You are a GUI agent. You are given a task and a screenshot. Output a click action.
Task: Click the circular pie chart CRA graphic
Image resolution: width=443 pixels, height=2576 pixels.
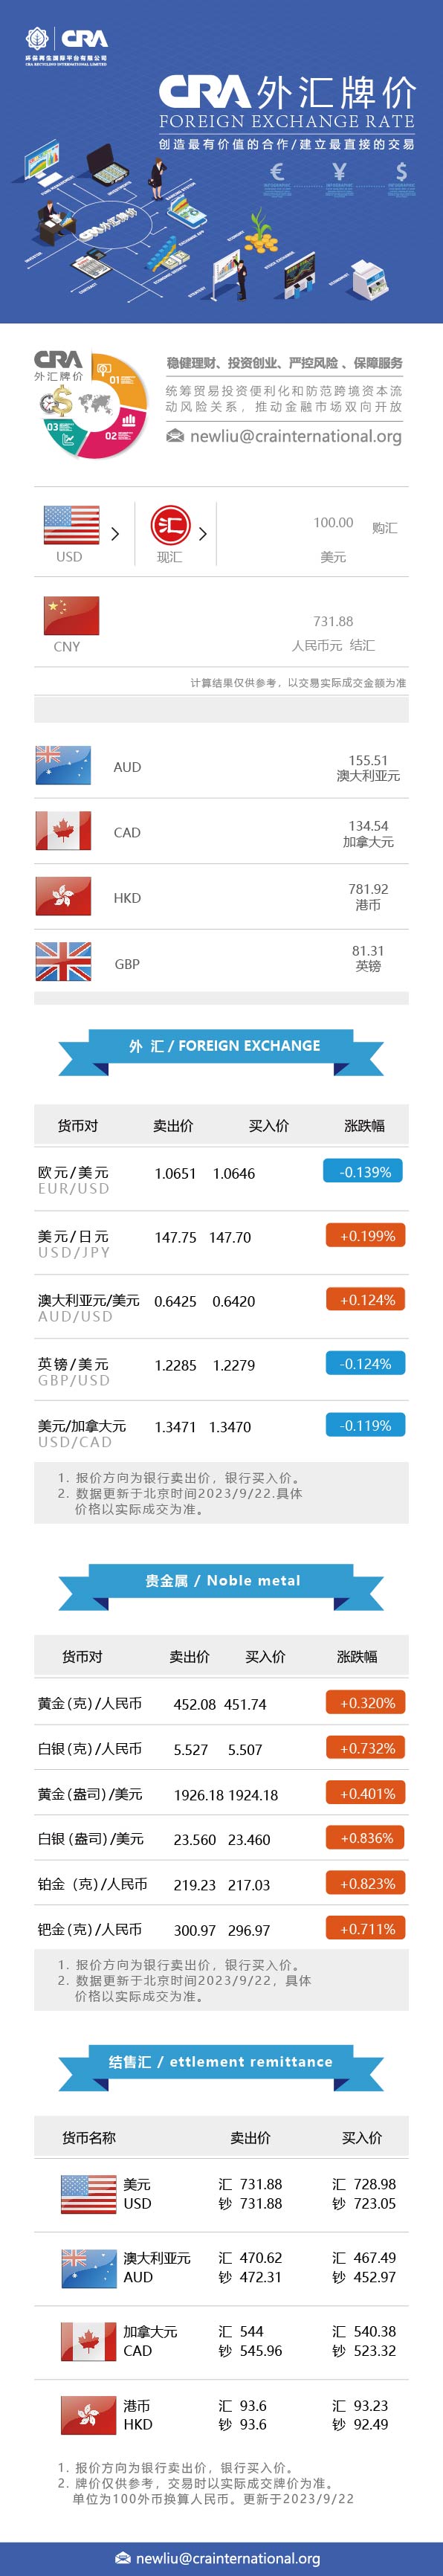click(90, 404)
